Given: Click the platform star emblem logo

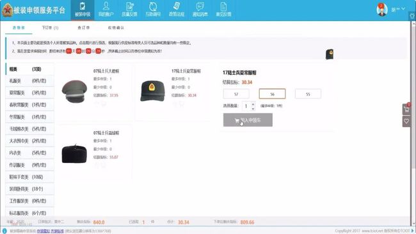Looking at the screenshot, I should pyautogui.click(x=7, y=10).
